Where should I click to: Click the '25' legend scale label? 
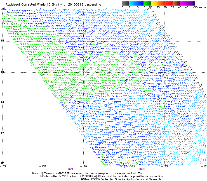pos(158,8)
